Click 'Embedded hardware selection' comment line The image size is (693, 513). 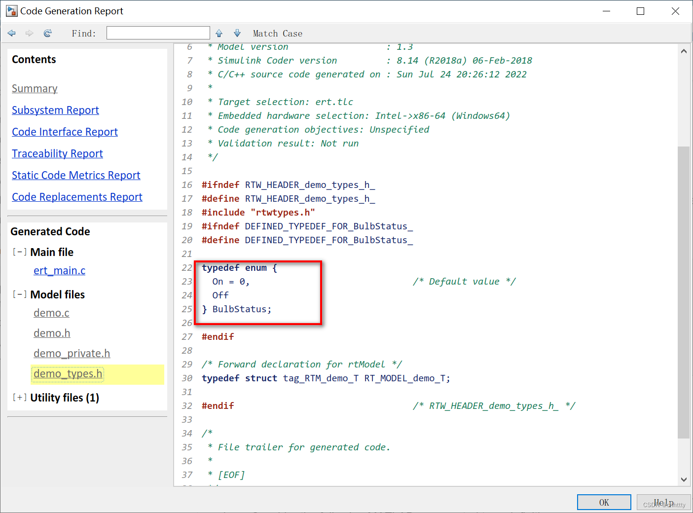coord(359,116)
